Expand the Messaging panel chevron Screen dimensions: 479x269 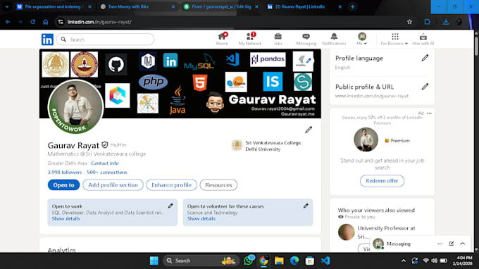point(463,244)
